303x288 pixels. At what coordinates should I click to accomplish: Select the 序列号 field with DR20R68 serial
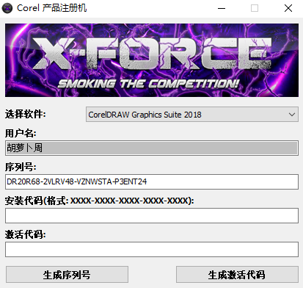click(152, 181)
